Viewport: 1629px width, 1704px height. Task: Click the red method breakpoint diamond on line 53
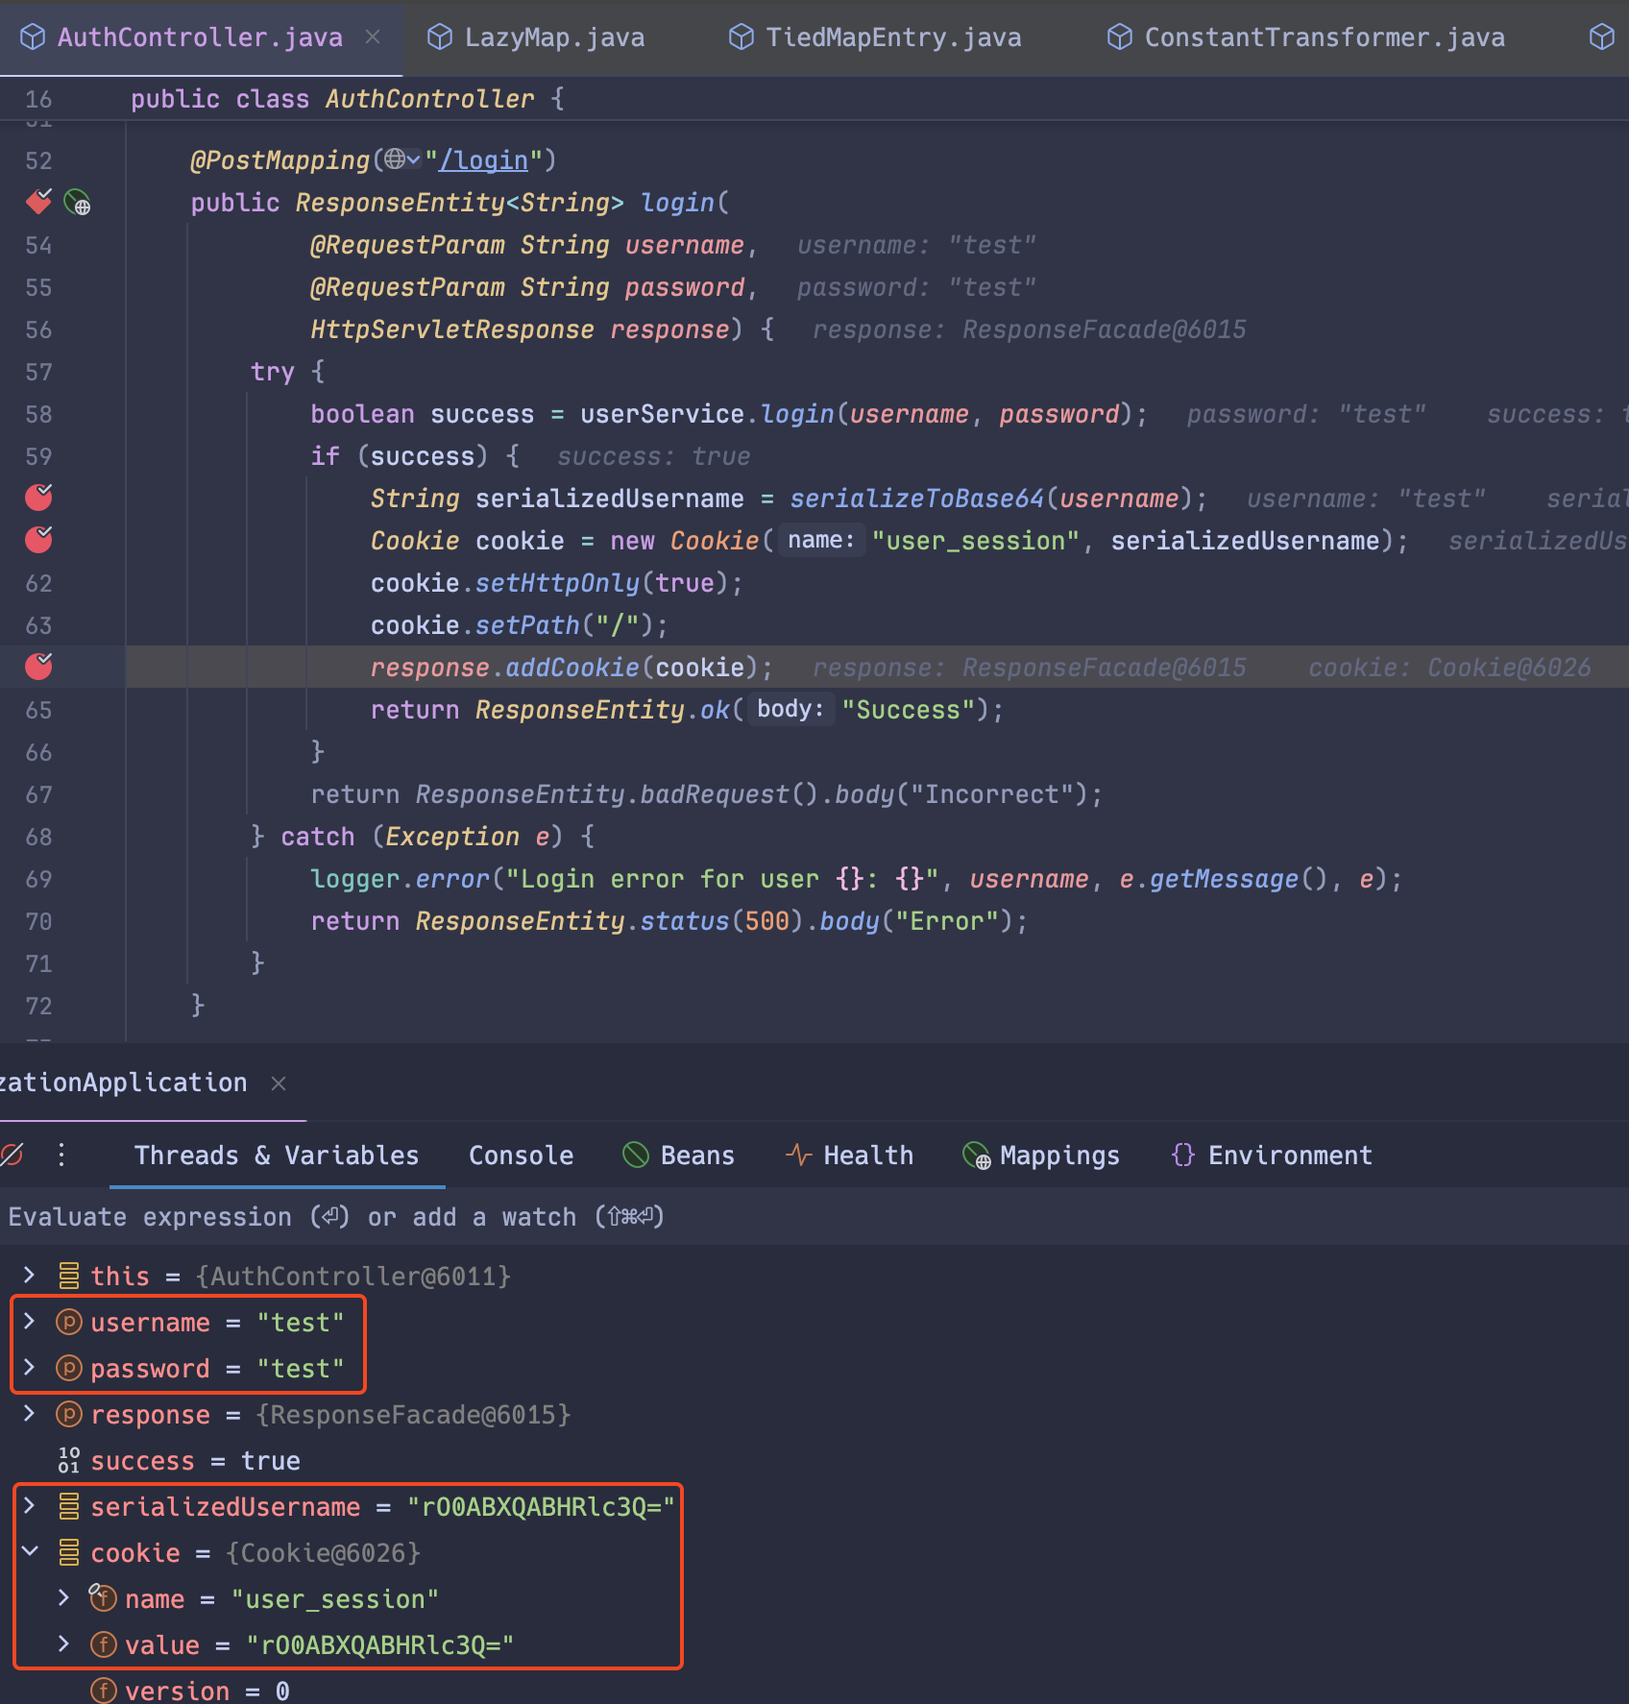37,203
